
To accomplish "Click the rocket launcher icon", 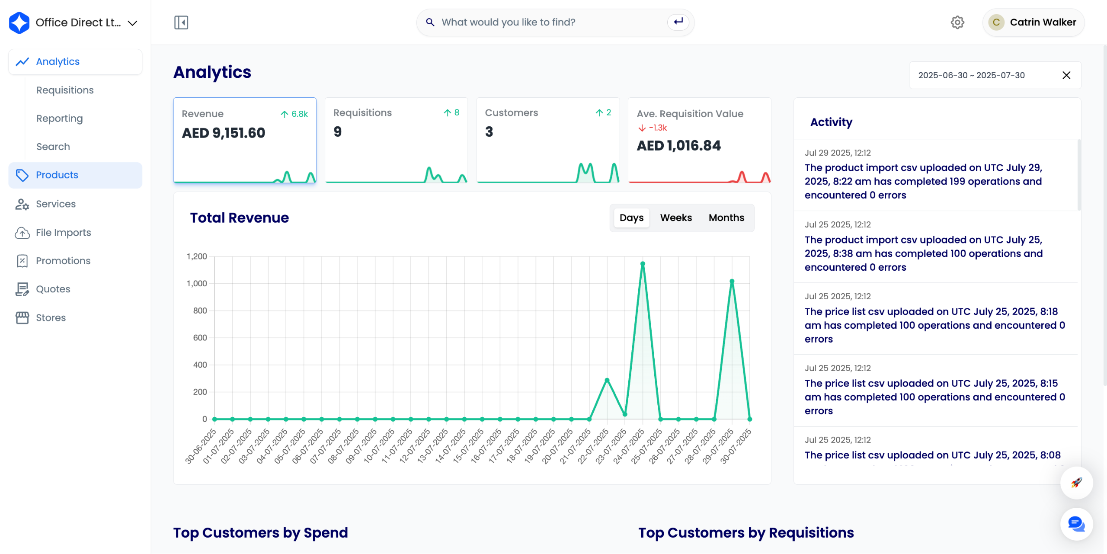I will pos(1076,483).
